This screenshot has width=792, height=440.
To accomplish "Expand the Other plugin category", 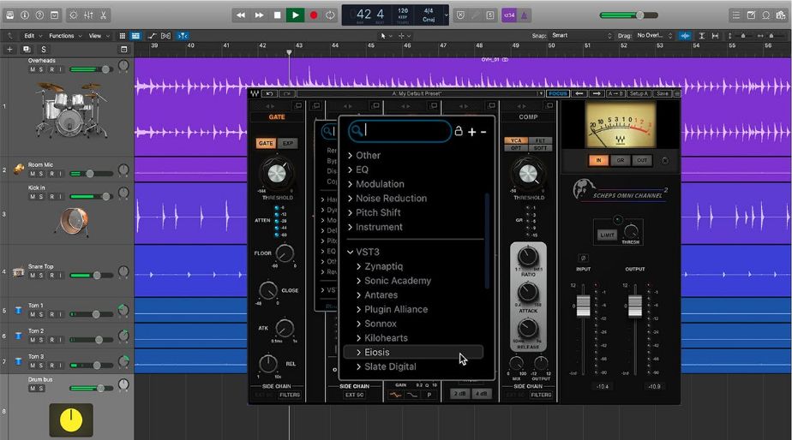I will [364, 156].
